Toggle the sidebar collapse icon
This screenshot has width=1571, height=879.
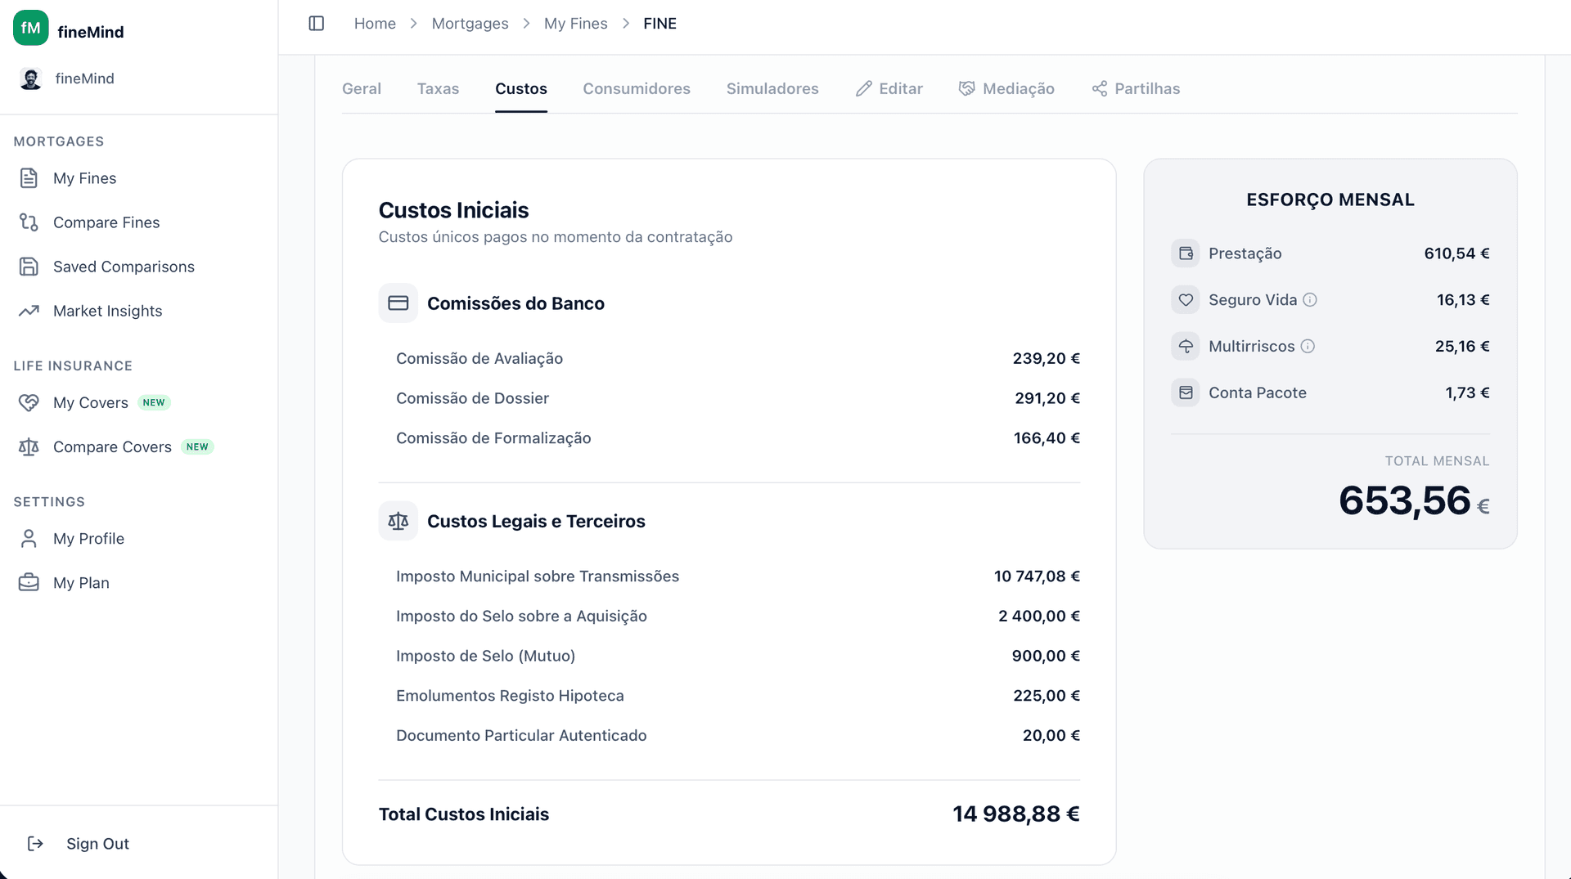(317, 24)
